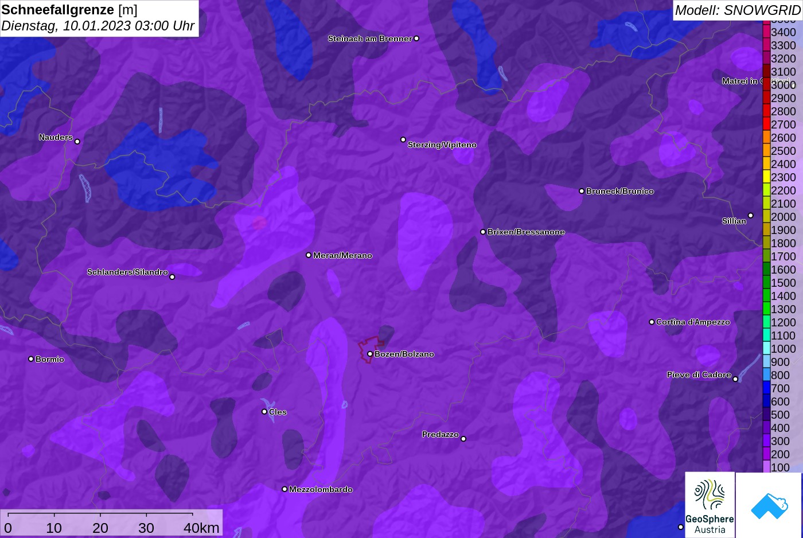Image resolution: width=803 pixels, height=538 pixels.
Task: Click the legend value 1300
Action: pos(783,309)
